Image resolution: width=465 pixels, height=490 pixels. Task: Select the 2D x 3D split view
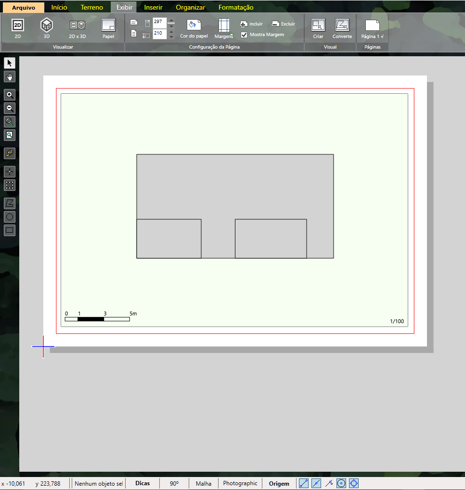77,28
